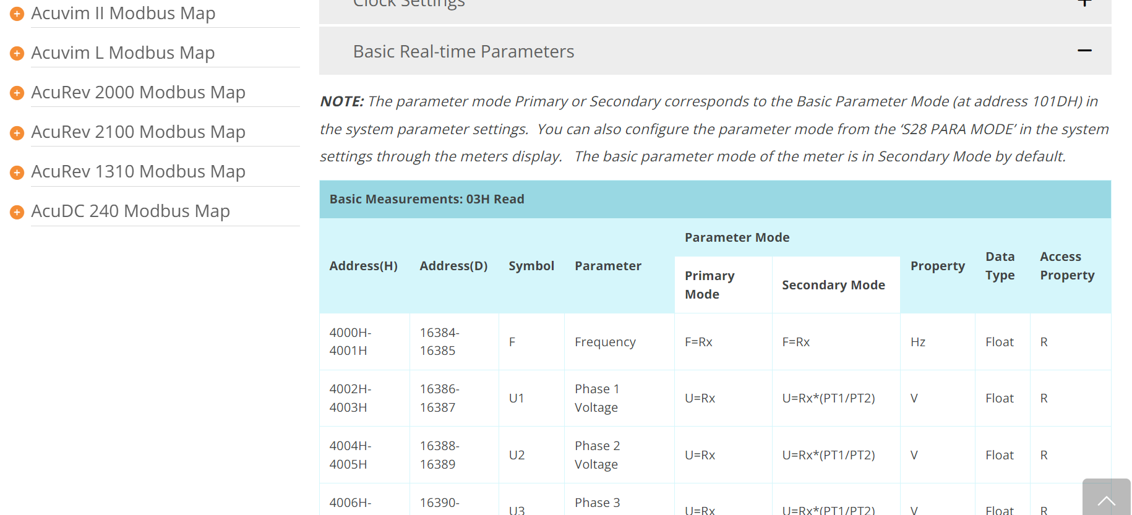
Task: Go to AcuRev 2100 Modbus Map
Action: 138,132
